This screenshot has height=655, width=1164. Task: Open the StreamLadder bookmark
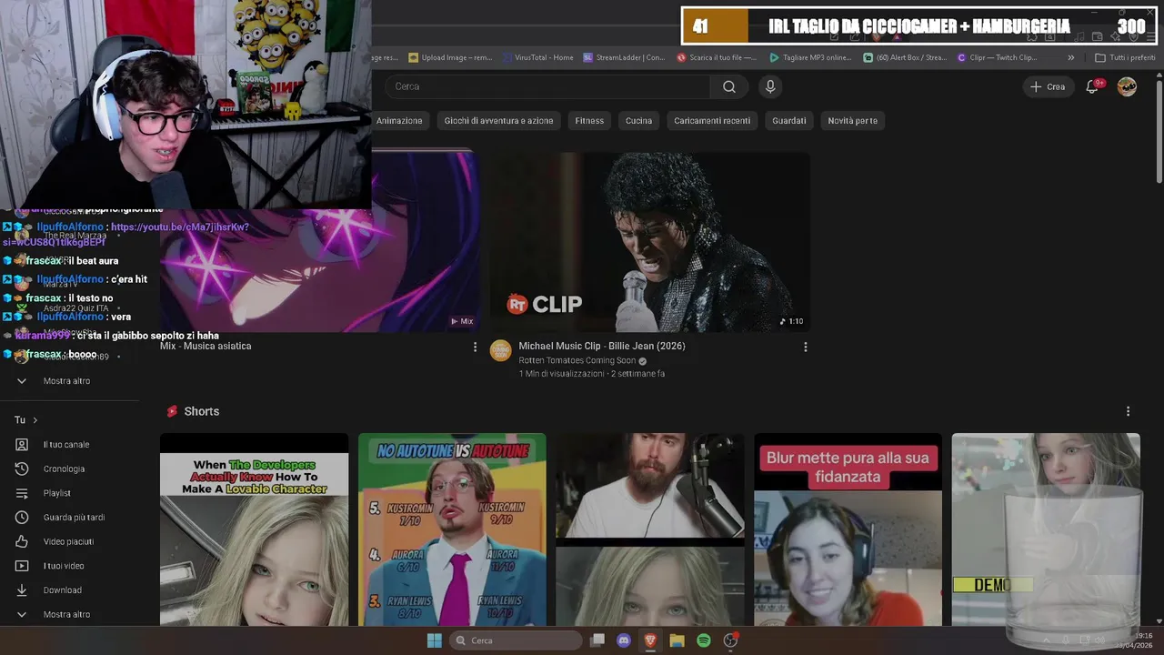pyautogui.click(x=624, y=57)
